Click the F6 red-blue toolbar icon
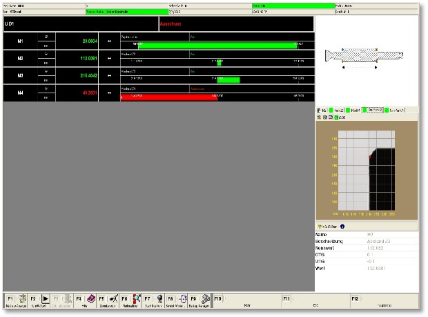428x317 pixels. click(135, 298)
